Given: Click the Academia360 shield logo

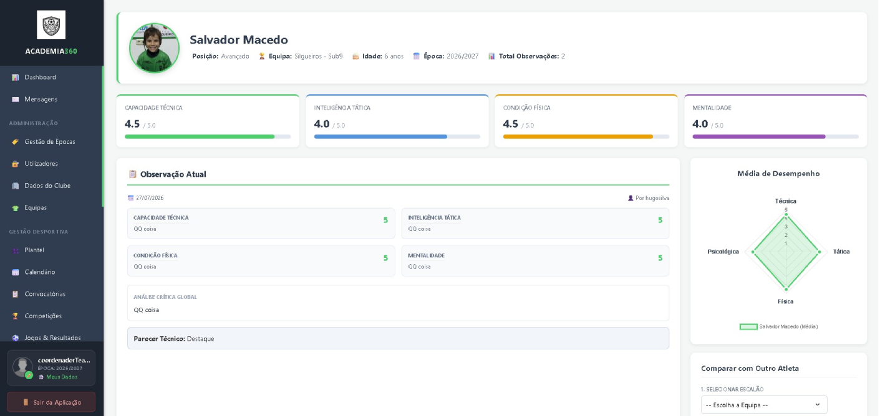Looking at the screenshot, I should coord(51,25).
